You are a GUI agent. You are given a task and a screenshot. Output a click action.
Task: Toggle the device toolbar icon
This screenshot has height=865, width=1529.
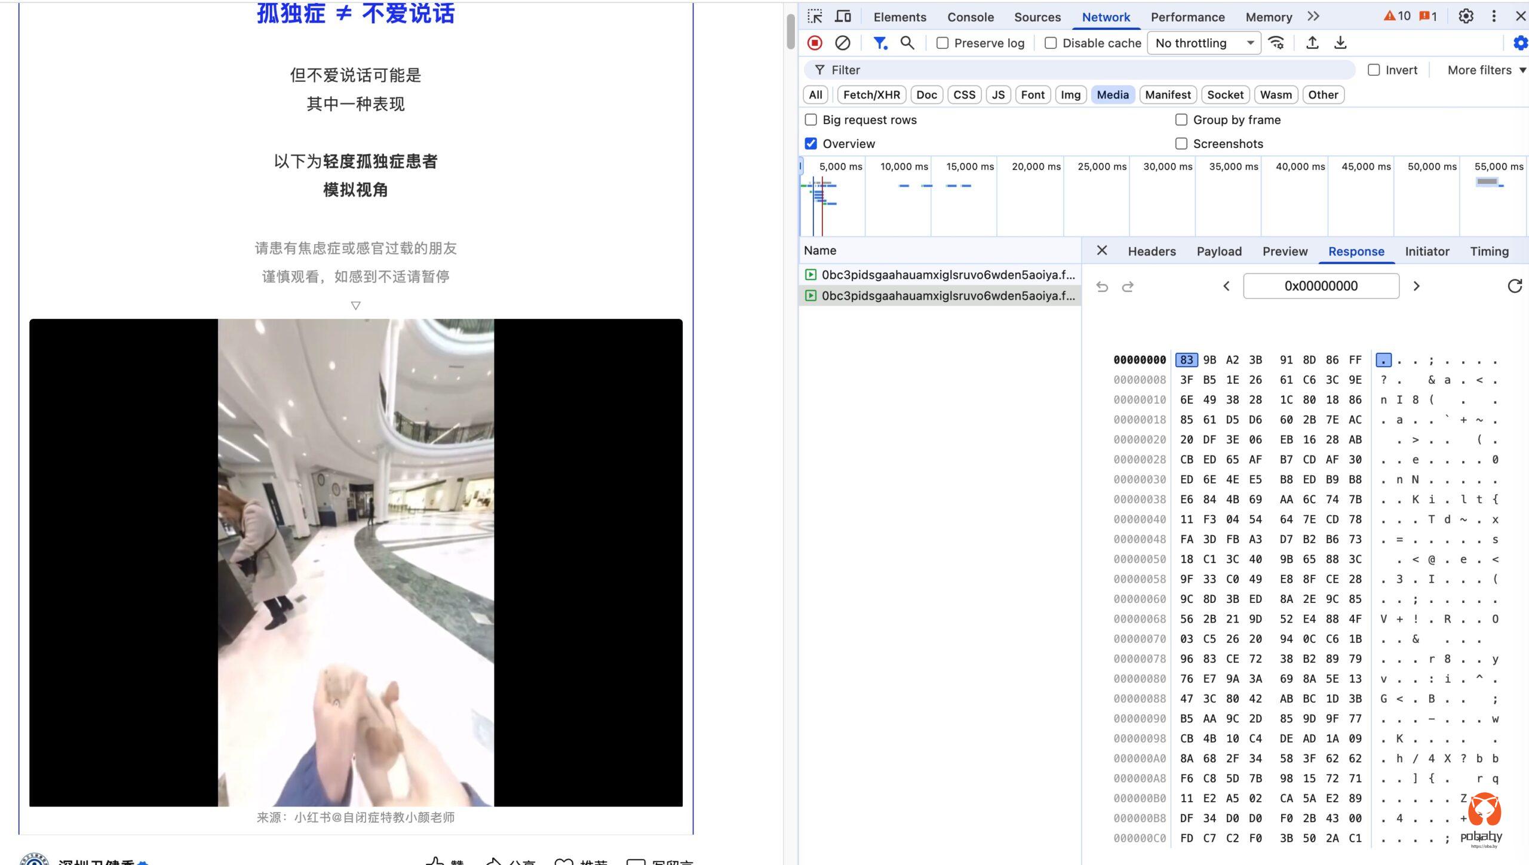click(x=843, y=17)
